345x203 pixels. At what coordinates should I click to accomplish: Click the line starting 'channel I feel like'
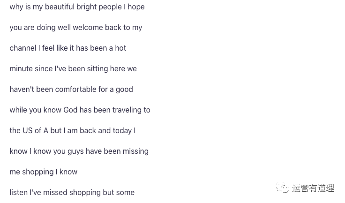click(67, 48)
